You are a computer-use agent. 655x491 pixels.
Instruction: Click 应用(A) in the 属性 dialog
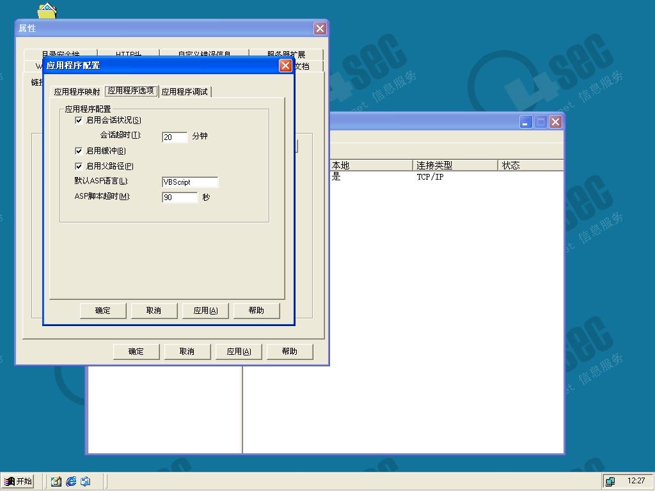click(239, 352)
